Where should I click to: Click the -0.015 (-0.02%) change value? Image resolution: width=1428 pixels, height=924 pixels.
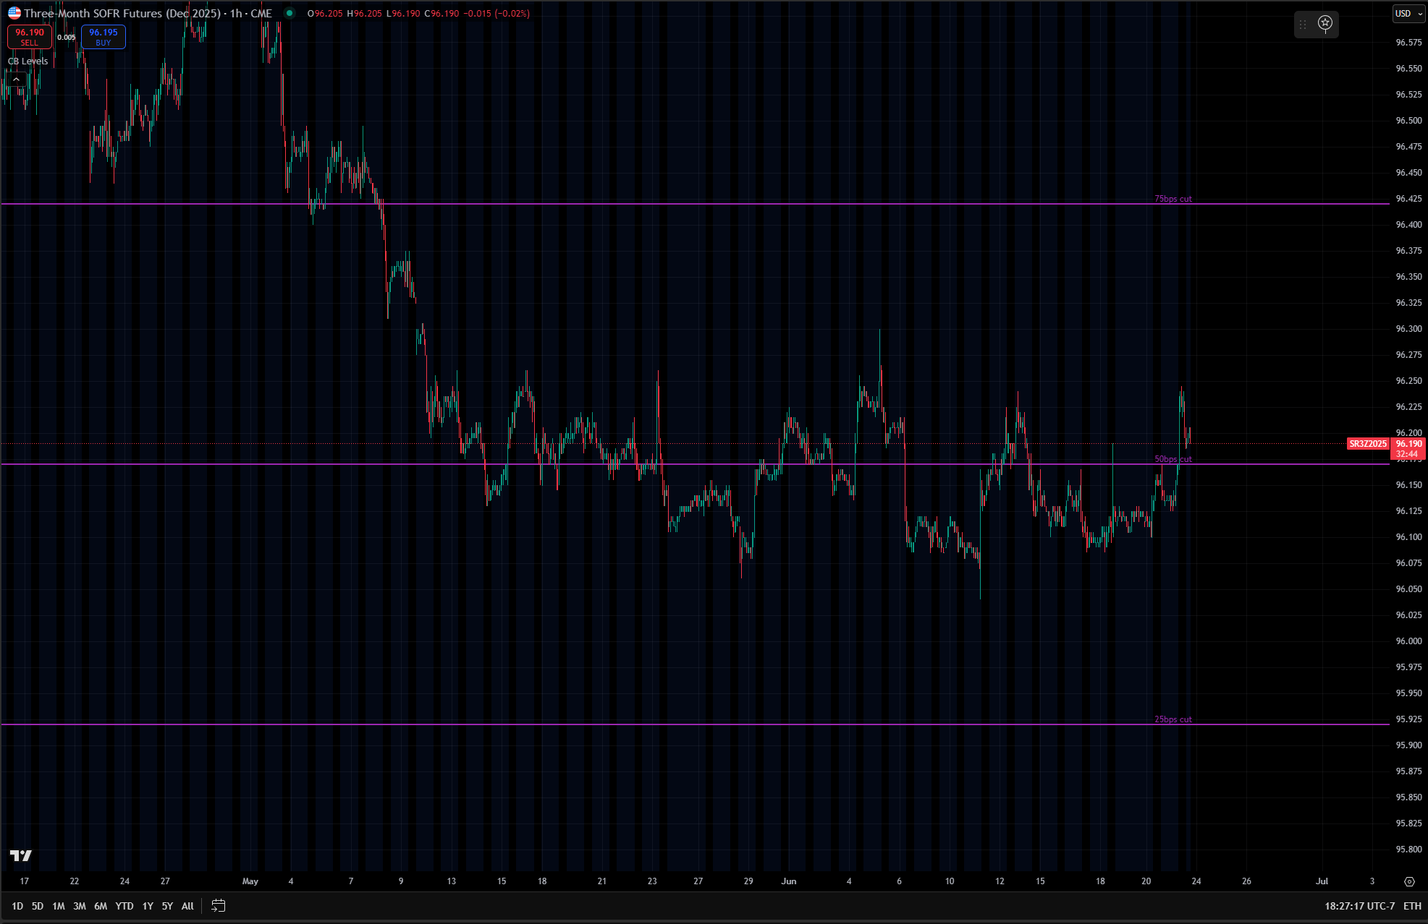(497, 14)
